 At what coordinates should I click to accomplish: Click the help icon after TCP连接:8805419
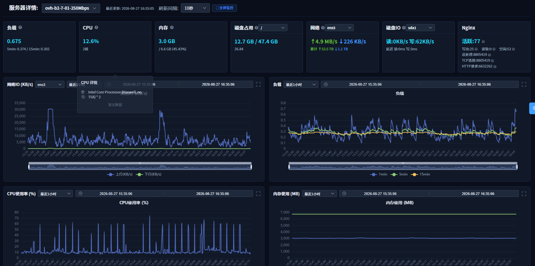tap(492, 61)
